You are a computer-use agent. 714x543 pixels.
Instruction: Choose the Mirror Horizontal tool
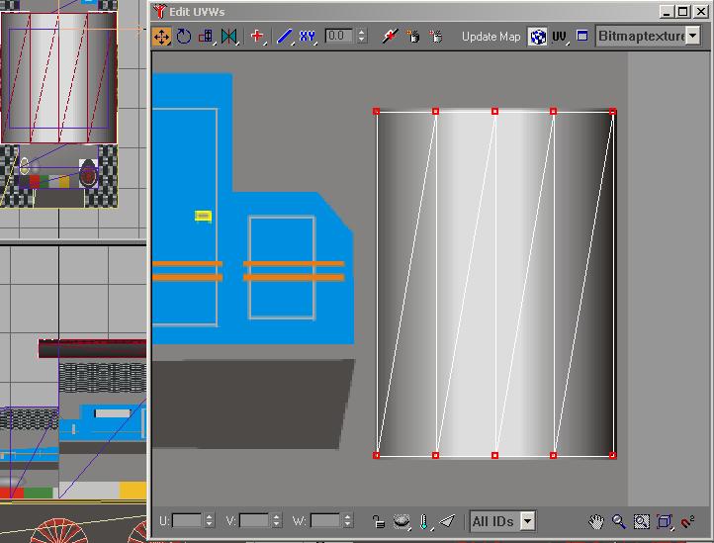(x=229, y=37)
